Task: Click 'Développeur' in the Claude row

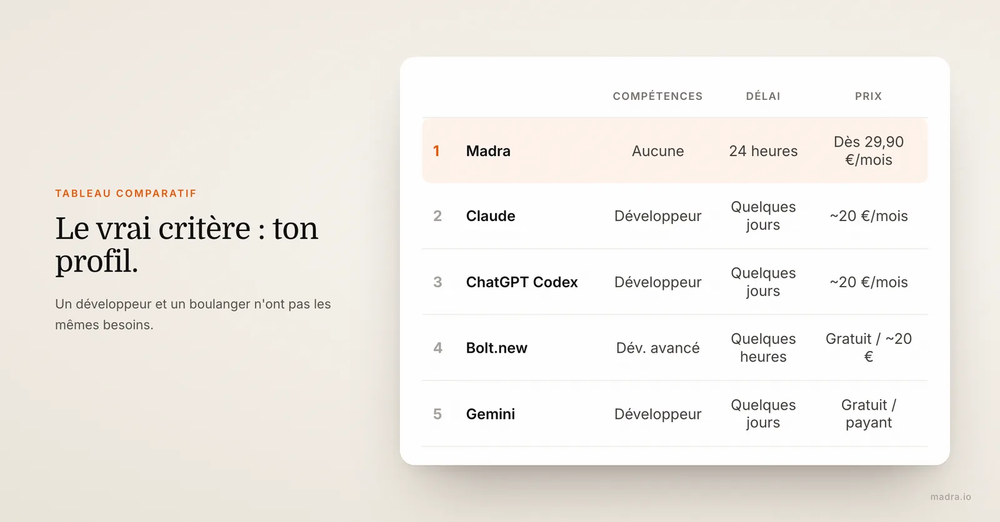Action: pyautogui.click(x=657, y=216)
